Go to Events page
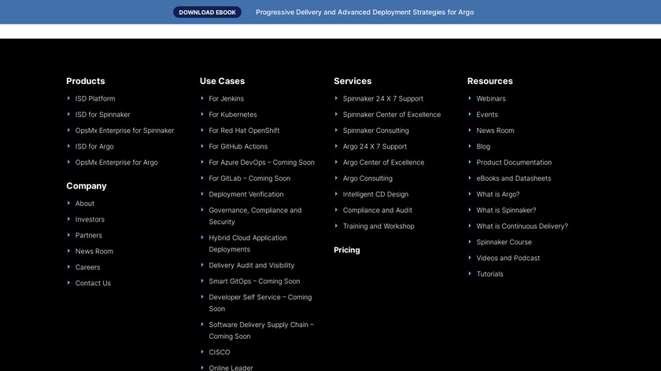Viewport: 661px width, 371px height. point(487,115)
